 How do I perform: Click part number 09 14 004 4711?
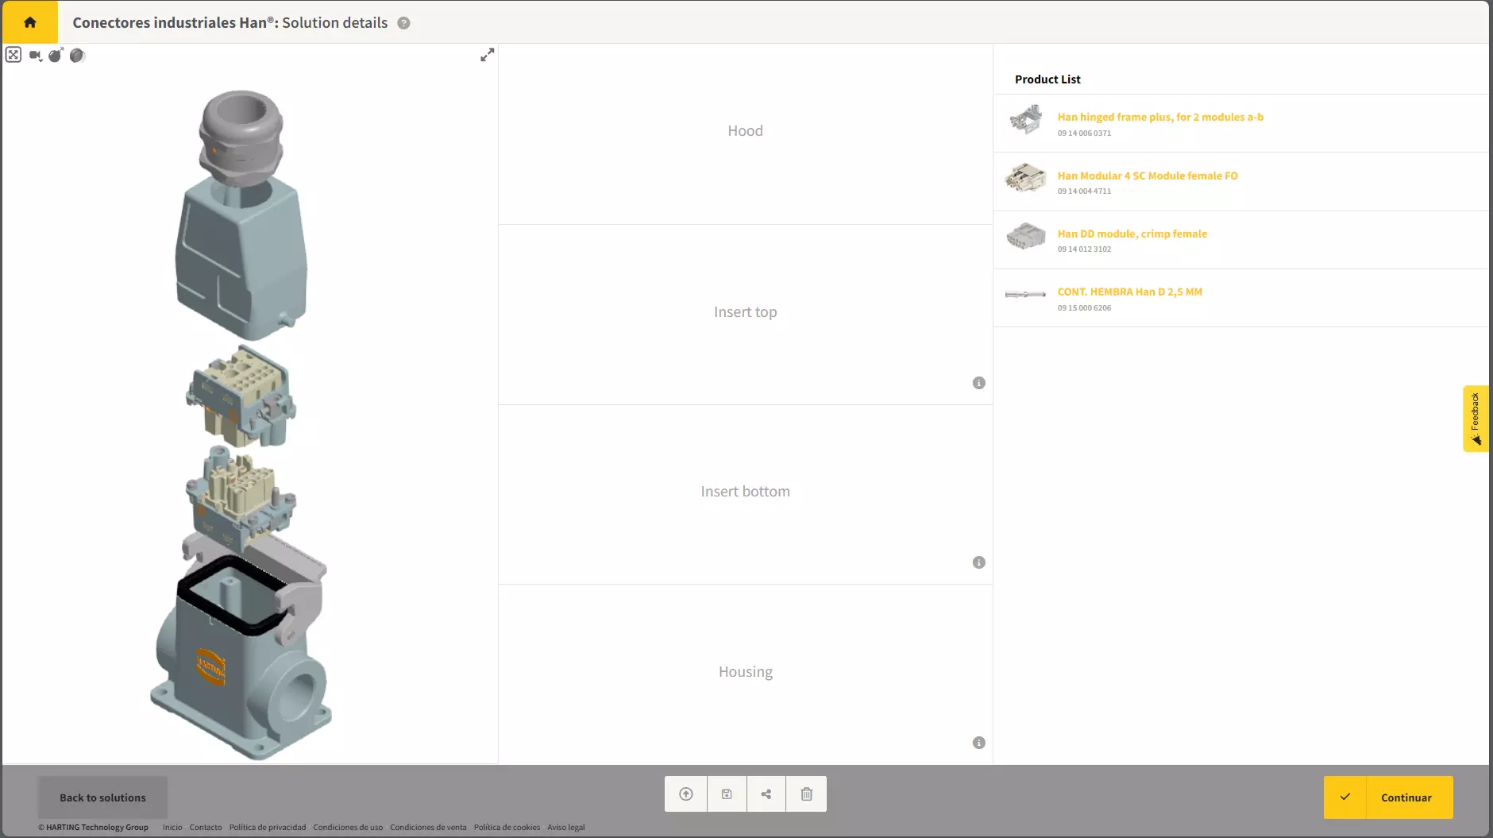[1084, 191]
